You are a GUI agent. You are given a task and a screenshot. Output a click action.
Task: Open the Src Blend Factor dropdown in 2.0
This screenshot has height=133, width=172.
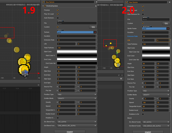pyautogui.click(x=156, y=122)
